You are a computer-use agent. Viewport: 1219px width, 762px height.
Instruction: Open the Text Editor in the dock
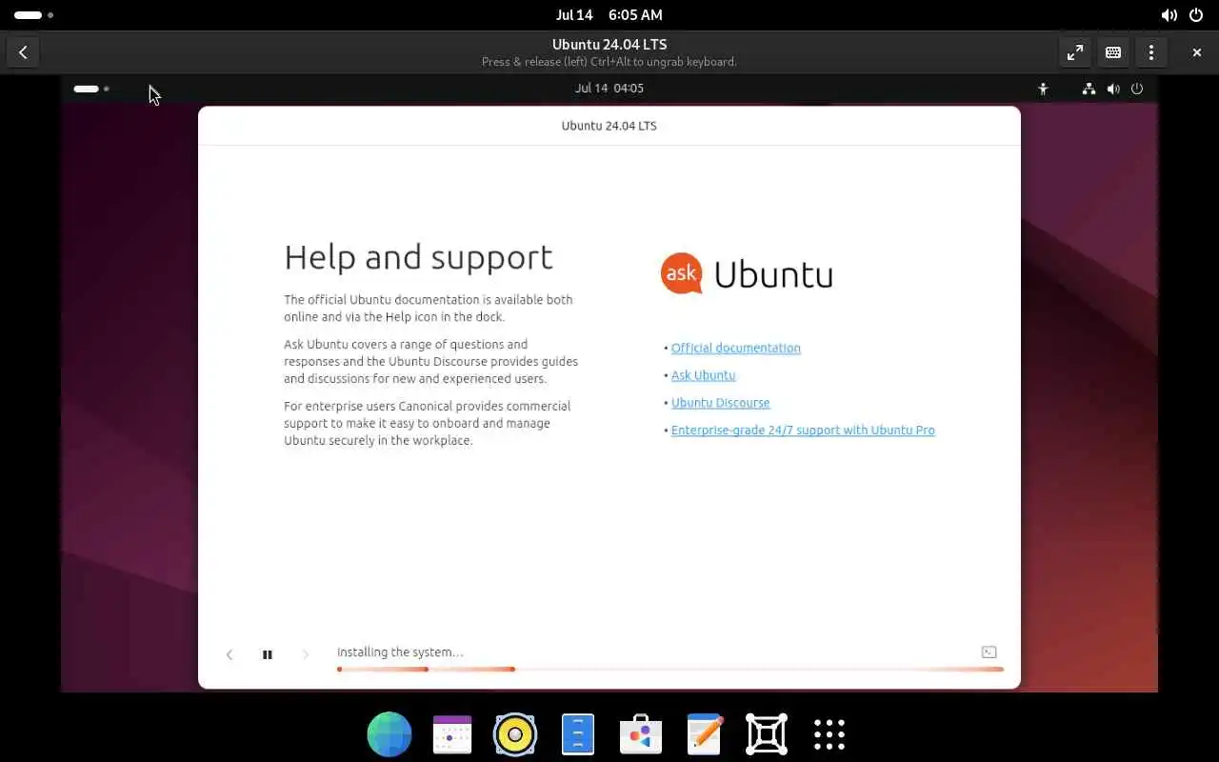pyautogui.click(x=705, y=734)
